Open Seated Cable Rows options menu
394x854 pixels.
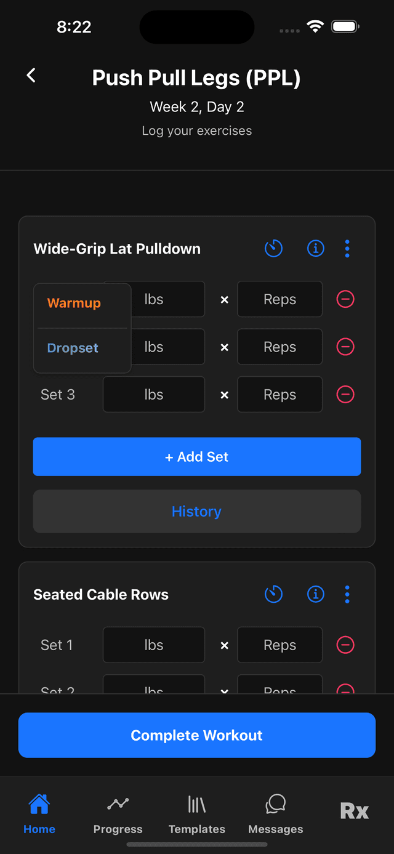(347, 594)
